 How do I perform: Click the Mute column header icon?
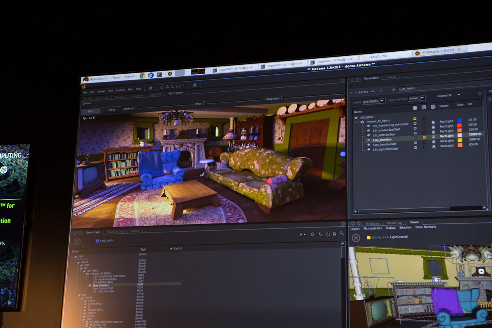[x=415, y=108]
